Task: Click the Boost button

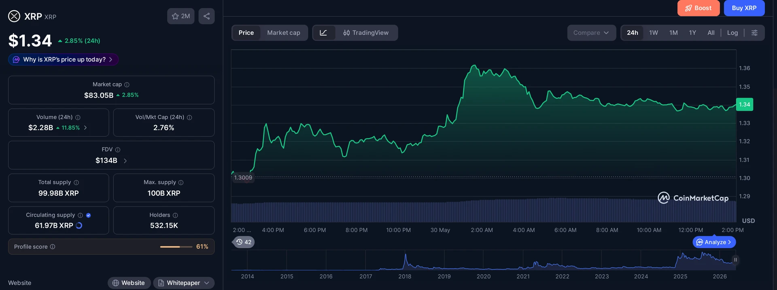Action: pos(698,8)
